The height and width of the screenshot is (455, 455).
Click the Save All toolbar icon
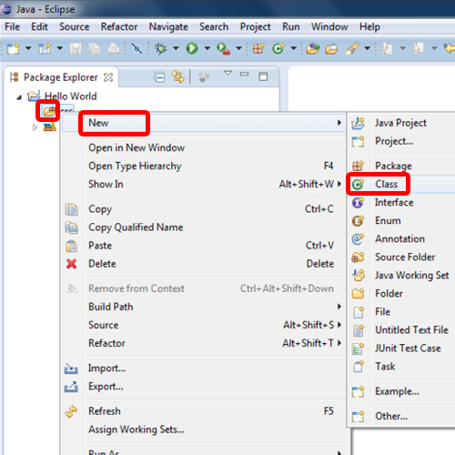pos(95,48)
